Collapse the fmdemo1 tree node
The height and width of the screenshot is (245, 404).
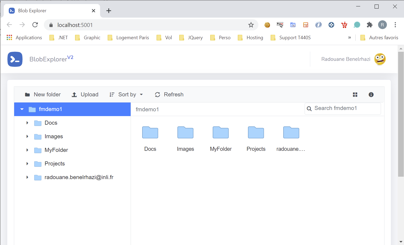click(x=22, y=109)
